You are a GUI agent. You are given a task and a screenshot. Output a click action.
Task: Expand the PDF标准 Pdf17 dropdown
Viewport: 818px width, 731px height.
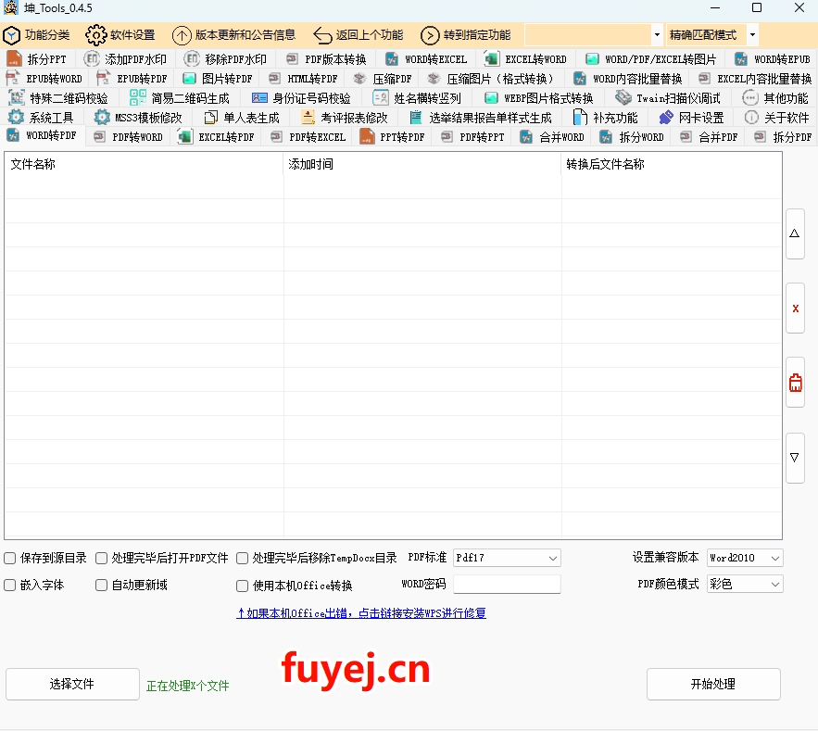(x=552, y=559)
